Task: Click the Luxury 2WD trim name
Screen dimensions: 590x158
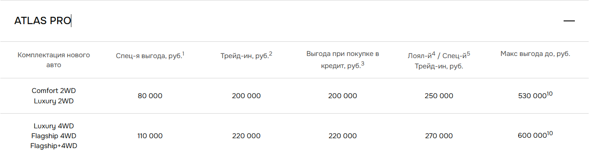Action: tap(54, 101)
